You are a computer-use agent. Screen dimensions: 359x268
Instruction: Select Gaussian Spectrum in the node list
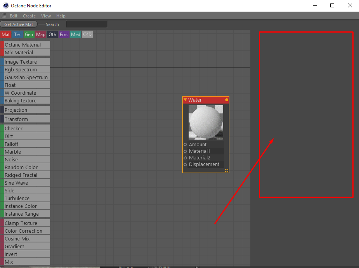coord(25,77)
